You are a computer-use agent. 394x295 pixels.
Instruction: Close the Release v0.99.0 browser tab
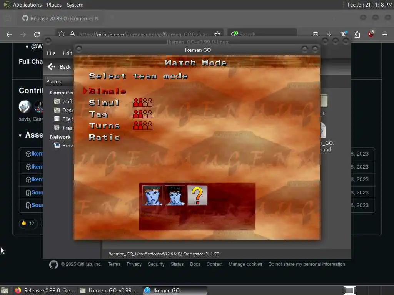click(x=97, y=18)
